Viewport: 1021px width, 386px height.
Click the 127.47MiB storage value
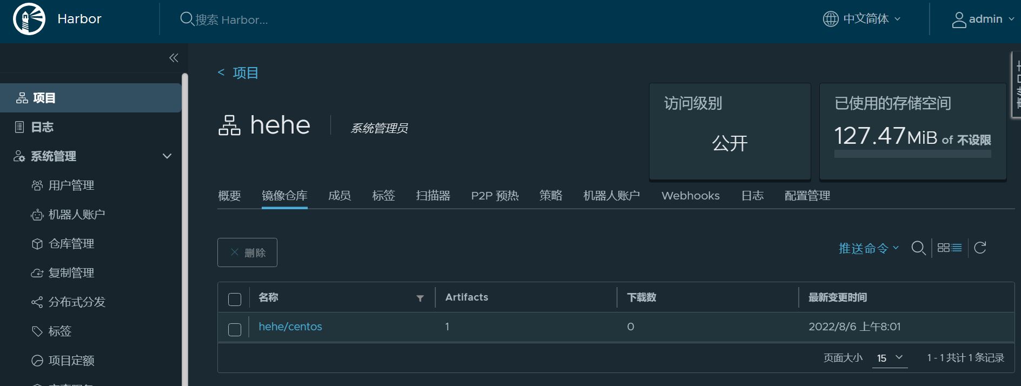click(885, 136)
